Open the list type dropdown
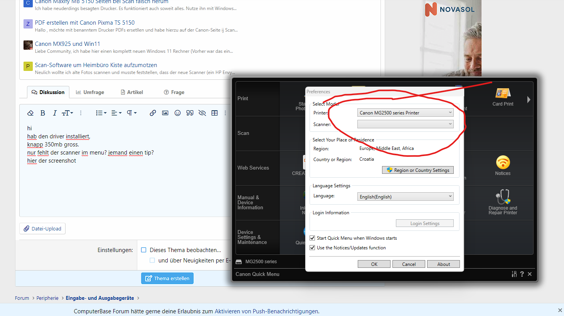Viewport: 564px width, 316px height. pos(101,113)
